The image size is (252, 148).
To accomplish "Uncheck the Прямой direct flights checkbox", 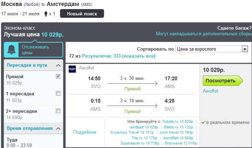I will point(58,76).
